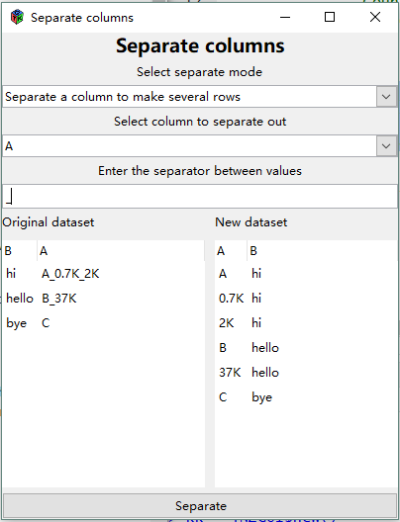The height and width of the screenshot is (522, 400).
Task: Select cell 'bye' in New dataset
Action: (262, 397)
